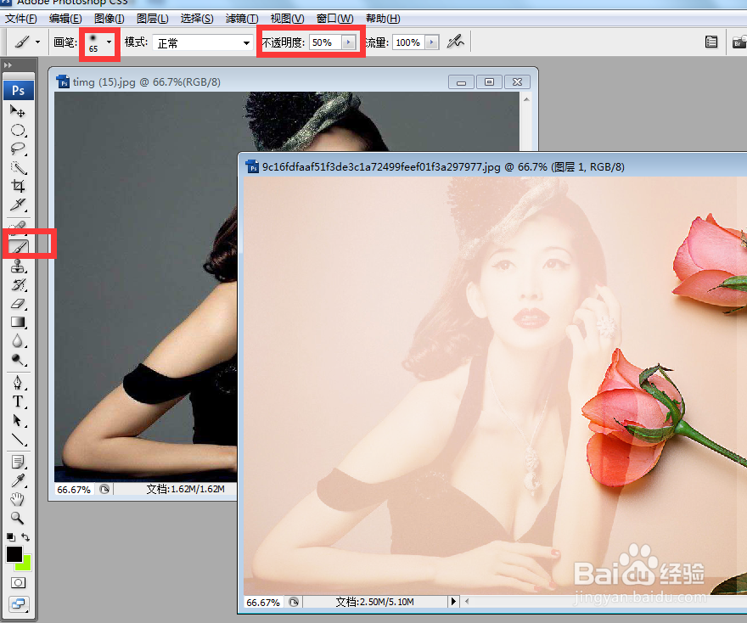Screen dimensions: 747x623
Task: Select the Blur tool
Action: [x=18, y=340]
